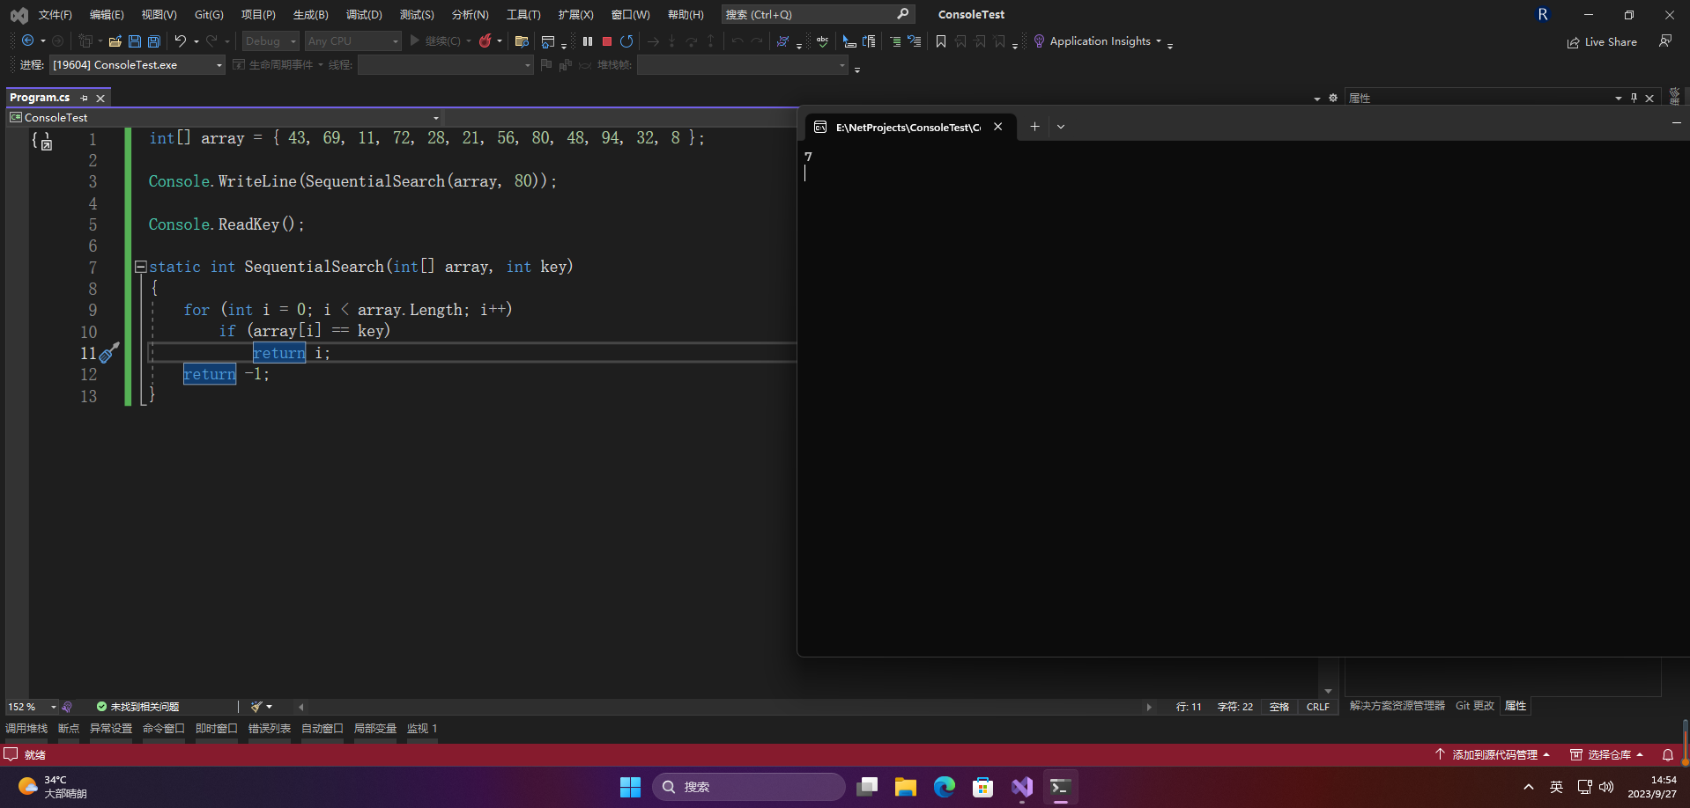
Task: Close the Program.cs tab
Action: [100, 98]
